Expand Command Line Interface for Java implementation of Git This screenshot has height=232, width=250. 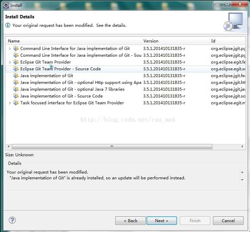(x=10, y=49)
